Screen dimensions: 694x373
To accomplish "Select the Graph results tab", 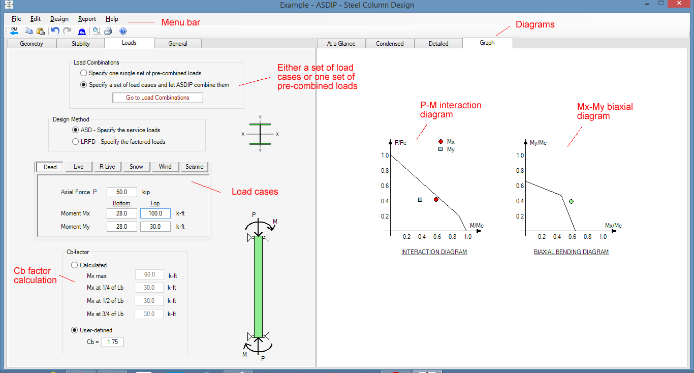I will click(x=487, y=43).
